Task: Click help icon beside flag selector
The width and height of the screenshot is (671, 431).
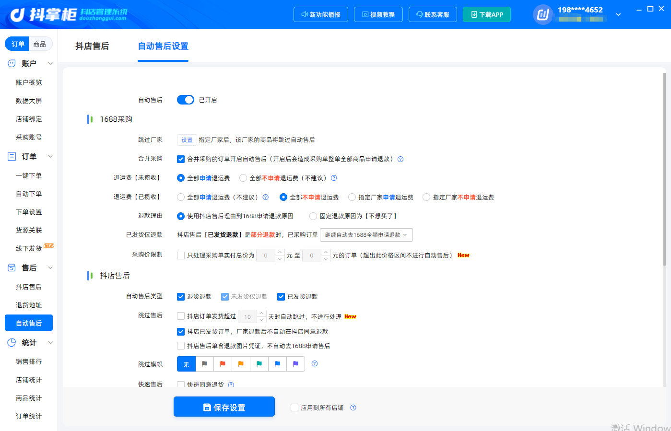Action: point(315,363)
